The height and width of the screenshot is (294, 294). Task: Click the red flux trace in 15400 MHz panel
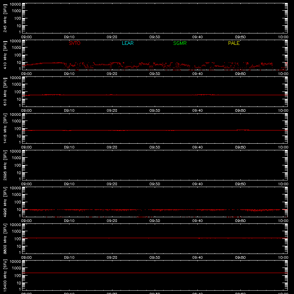(x=155, y=273)
